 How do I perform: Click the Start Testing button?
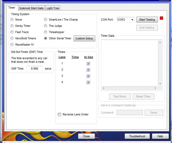click(x=147, y=20)
